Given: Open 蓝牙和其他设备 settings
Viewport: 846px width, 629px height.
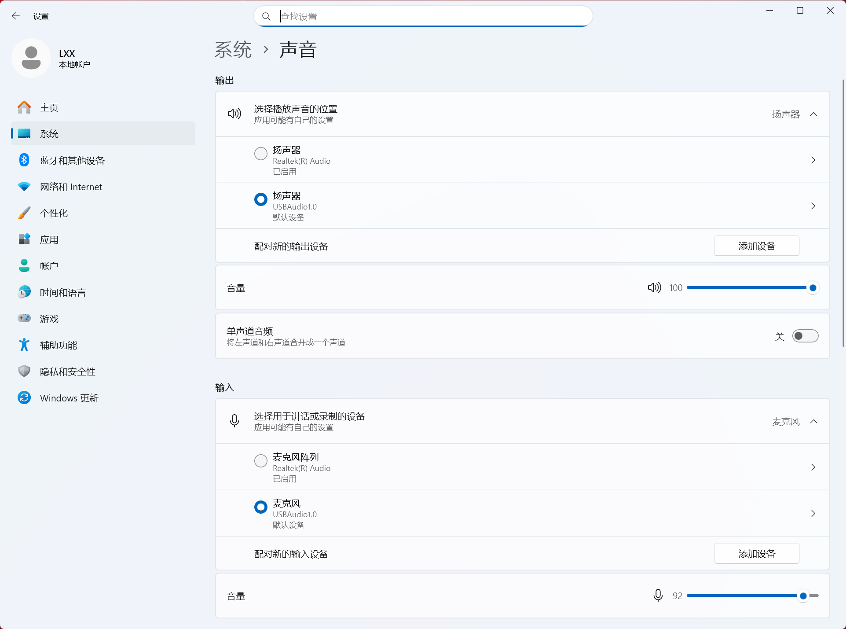Looking at the screenshot, I should 103,160.
